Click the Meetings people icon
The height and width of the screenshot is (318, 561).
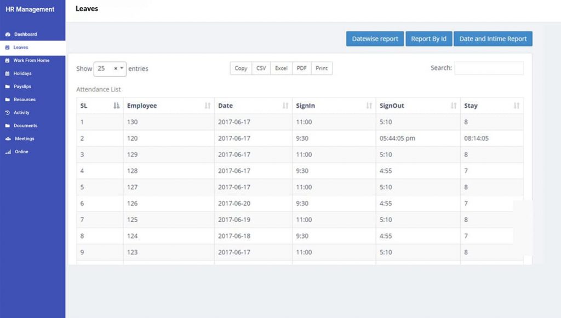(x=8, y=139)
